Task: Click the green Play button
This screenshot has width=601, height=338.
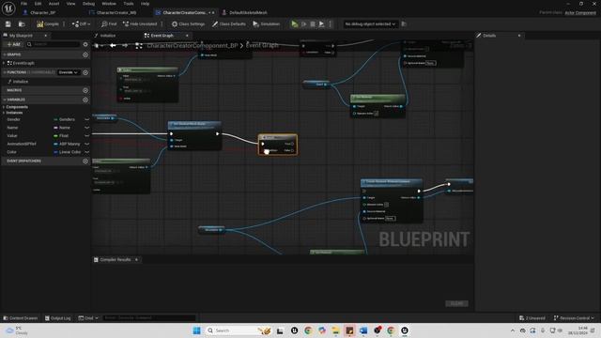Action: (294, 24)
